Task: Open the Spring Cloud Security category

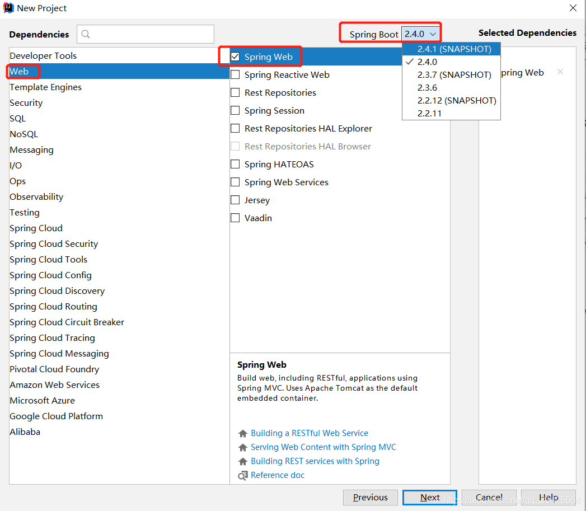Action: (119, 244)
